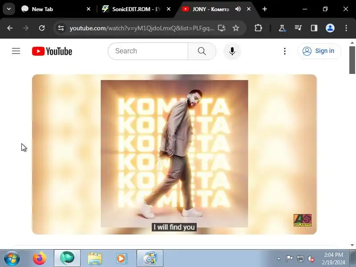
Task: Select the JONY - Комета YouTube tab
Action: click(x=210, y=9)
